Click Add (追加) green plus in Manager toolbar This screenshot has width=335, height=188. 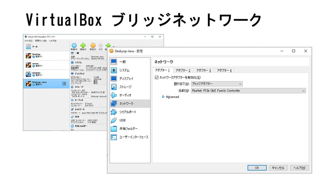tap(83, 46)
